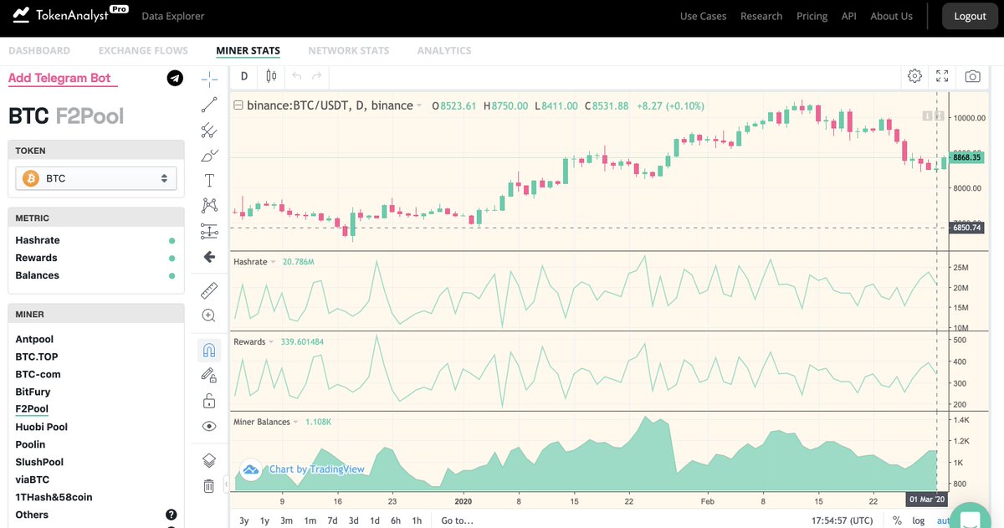Click the back arrow icon in toolbar
1004x528 pixels.
click(209, 257)
